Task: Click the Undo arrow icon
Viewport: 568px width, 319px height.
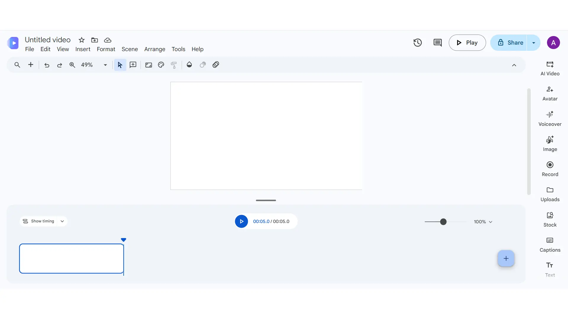Action: (47, 65)
